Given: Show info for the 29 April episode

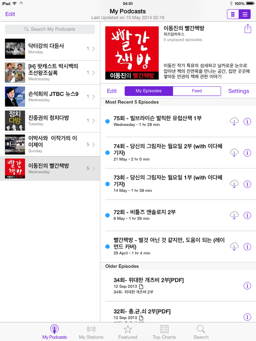Looking at the screenshot, I should point(247,247).
